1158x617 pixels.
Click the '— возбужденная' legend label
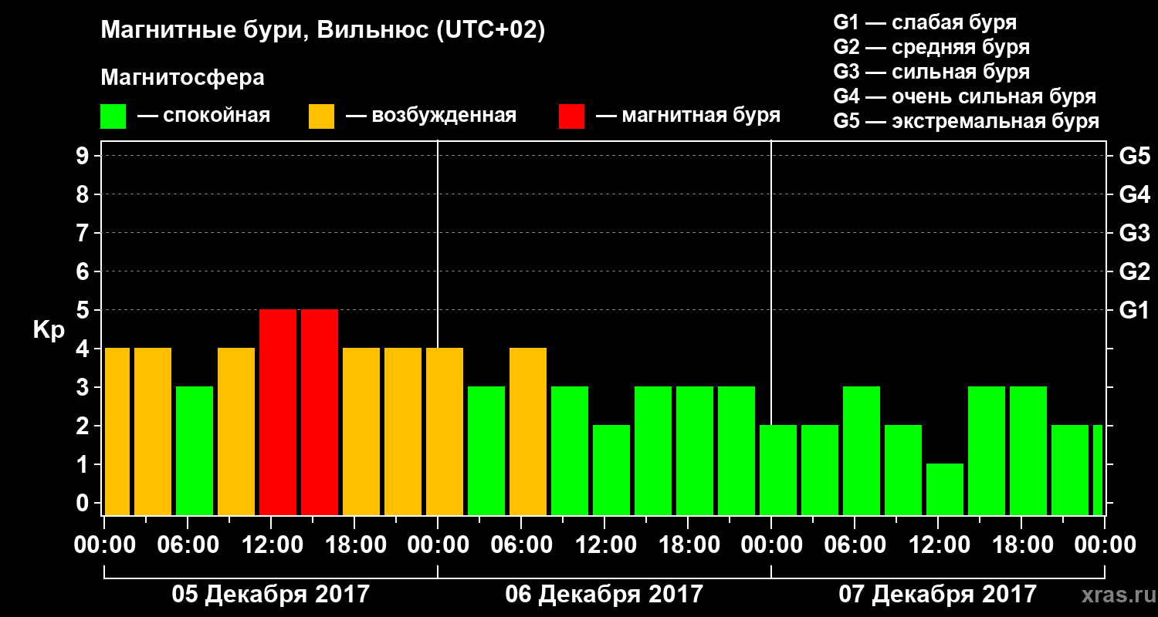(x=431, y=116)
